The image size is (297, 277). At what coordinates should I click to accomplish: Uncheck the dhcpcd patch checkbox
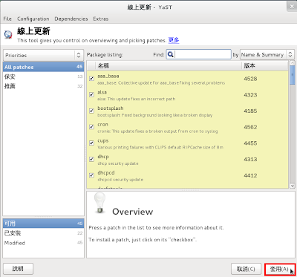tap(91, 175)
